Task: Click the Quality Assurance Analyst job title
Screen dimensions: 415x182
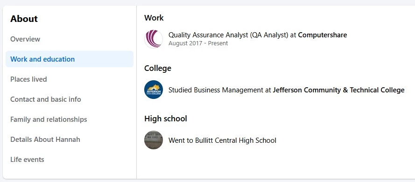Action: [228, 35]
